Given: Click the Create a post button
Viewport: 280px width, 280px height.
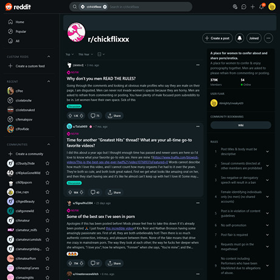Looking at the screenshot, I should tap(217, 38).
